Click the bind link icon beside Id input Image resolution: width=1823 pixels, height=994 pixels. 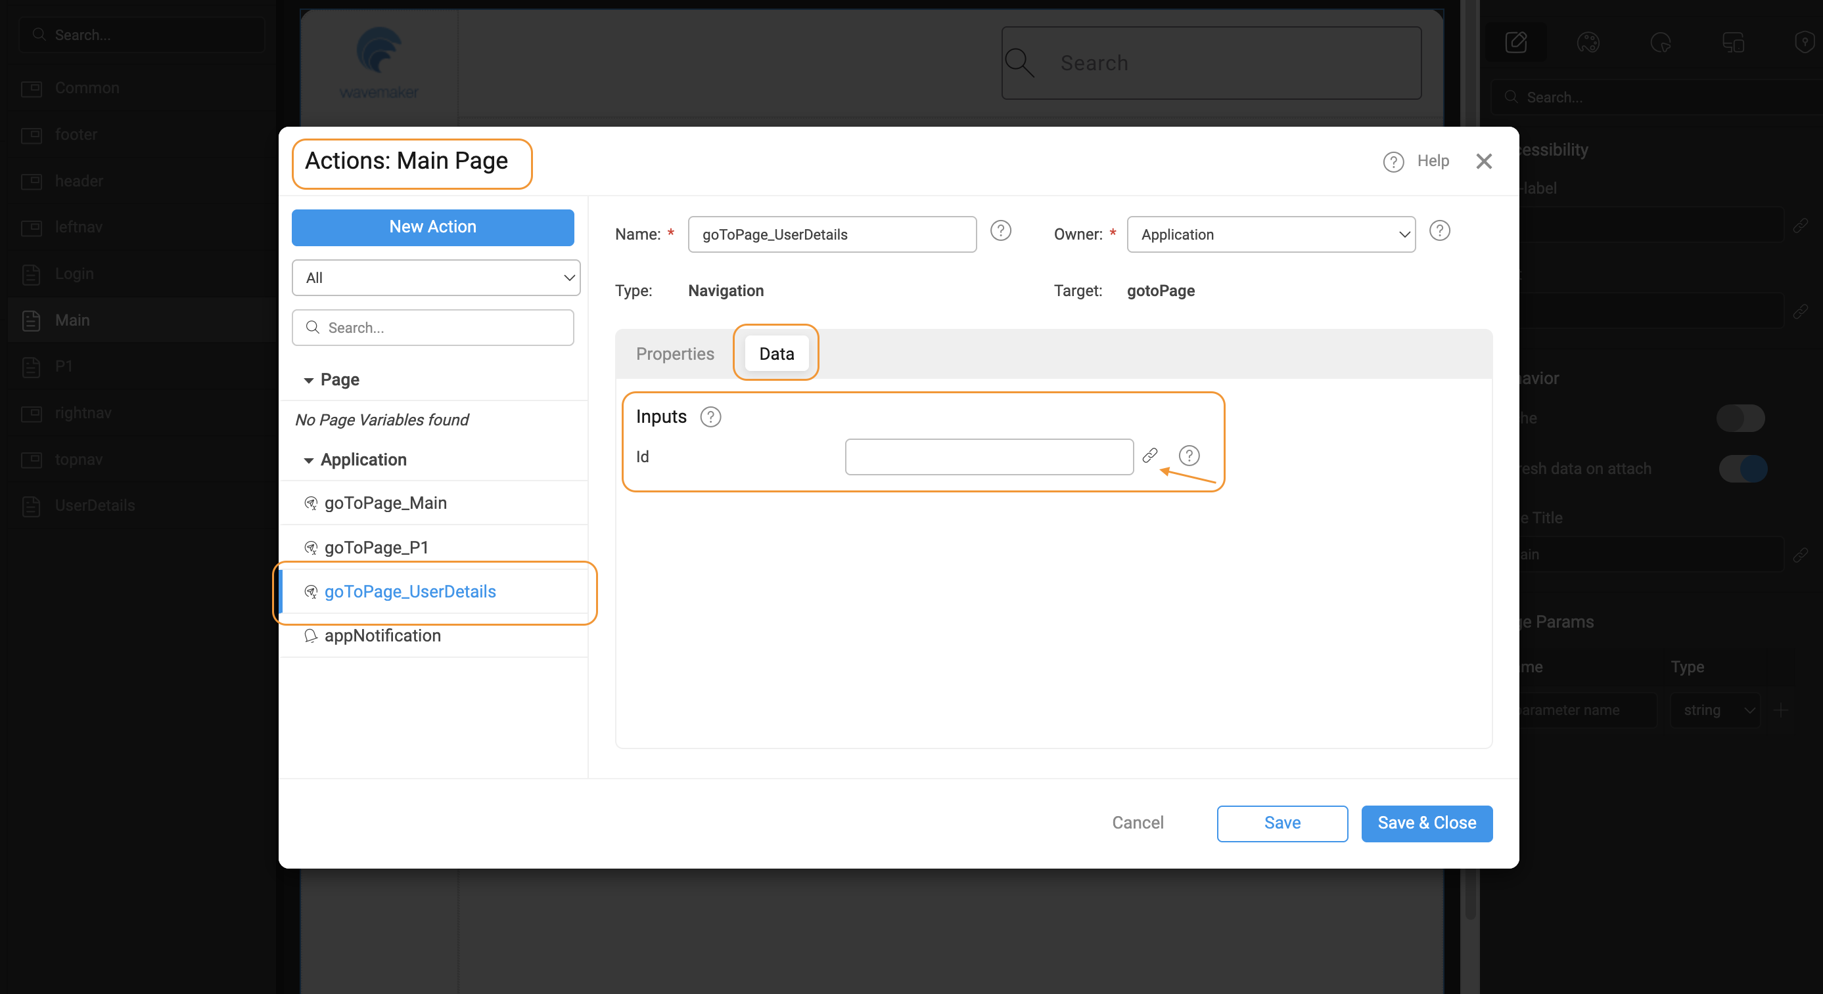(x=1150, y=455)
